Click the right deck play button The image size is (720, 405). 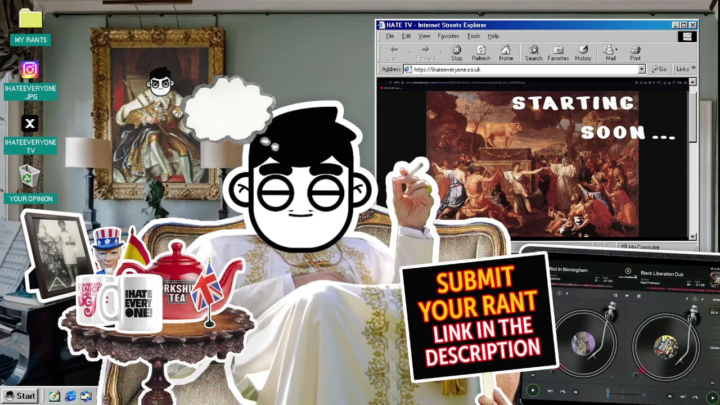[x=713, y=398]
